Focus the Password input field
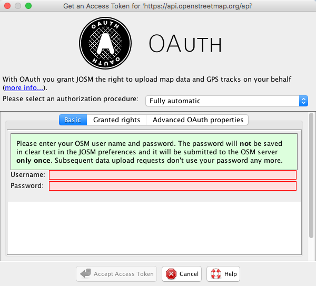 coord(173,186)
